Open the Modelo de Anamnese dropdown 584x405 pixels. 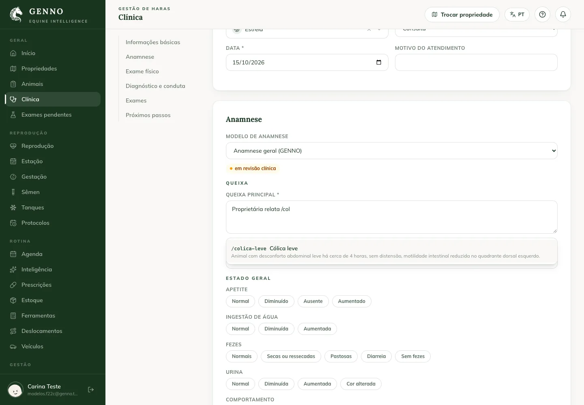click(x=392, y=151)
